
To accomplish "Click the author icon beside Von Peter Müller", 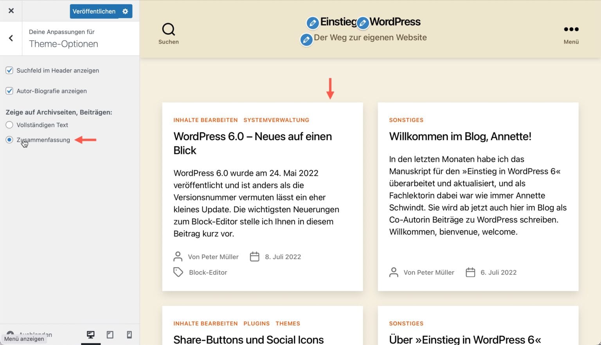I will 178,256.
